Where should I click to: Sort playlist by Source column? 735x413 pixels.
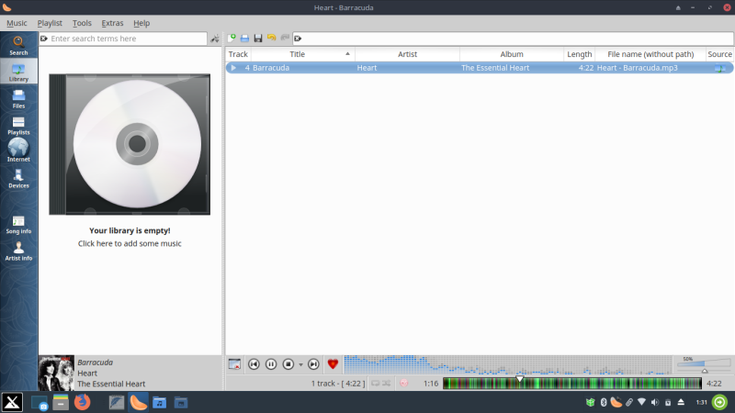point(720,54)
